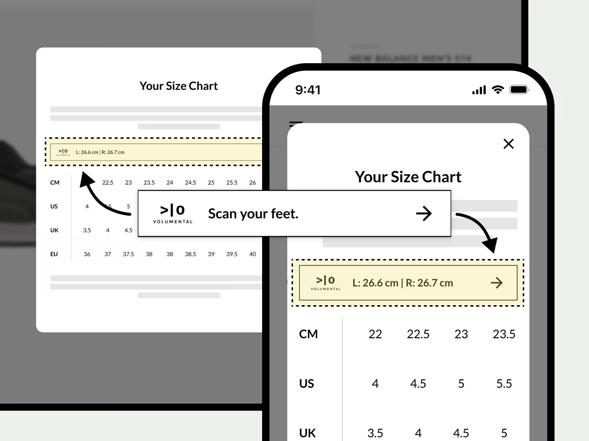Select 5.5 in the phone US row
The width and height of the screenshot is (589, 441).
tap(504, 383)
